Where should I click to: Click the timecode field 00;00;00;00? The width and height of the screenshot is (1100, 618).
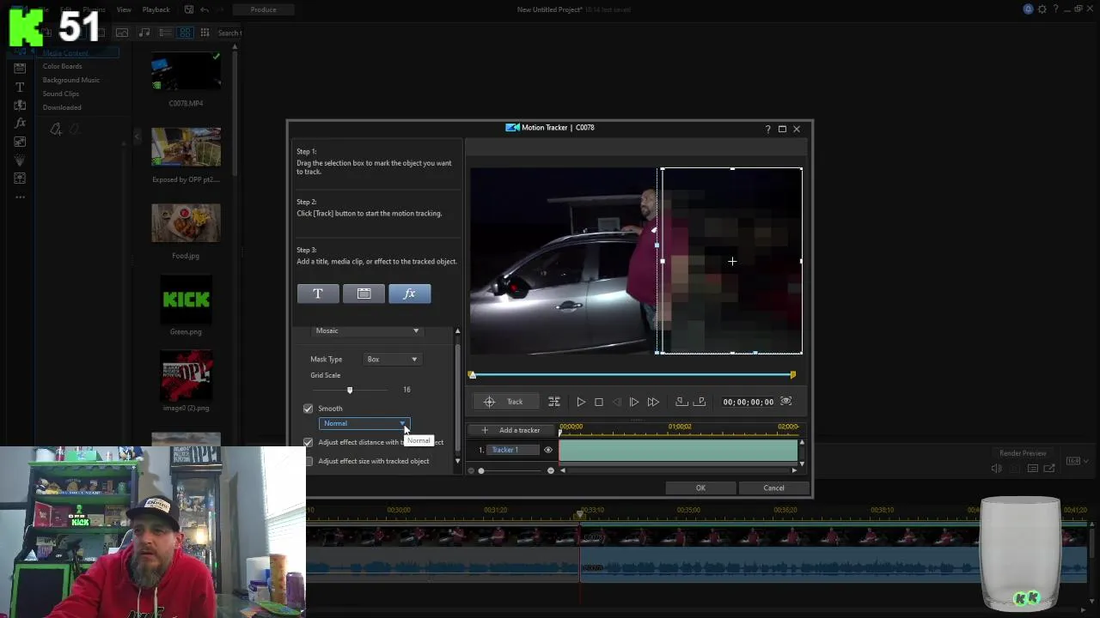pos(748,402)
